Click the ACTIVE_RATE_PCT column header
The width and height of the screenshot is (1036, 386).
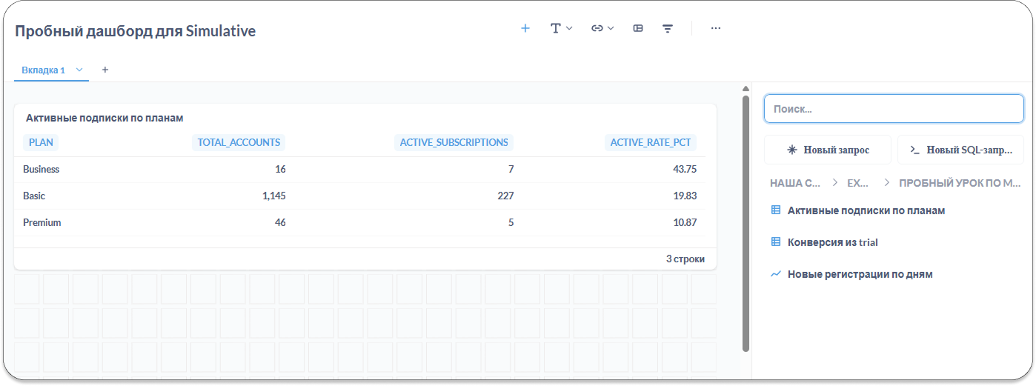651,142
